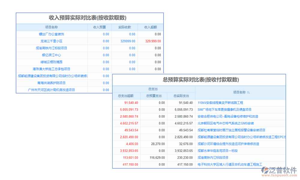Click the 收入超额 column header
300x180 pixels.
pyautogui.click(x=151, y=27)
